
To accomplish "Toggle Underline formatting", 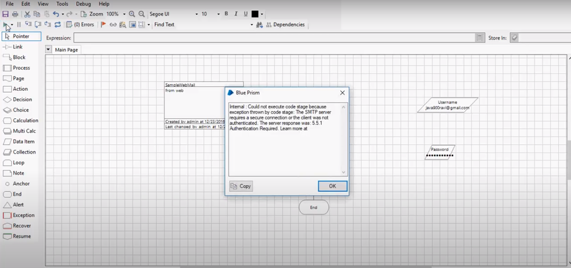I will pyautogui.click(x=246, y=14).
